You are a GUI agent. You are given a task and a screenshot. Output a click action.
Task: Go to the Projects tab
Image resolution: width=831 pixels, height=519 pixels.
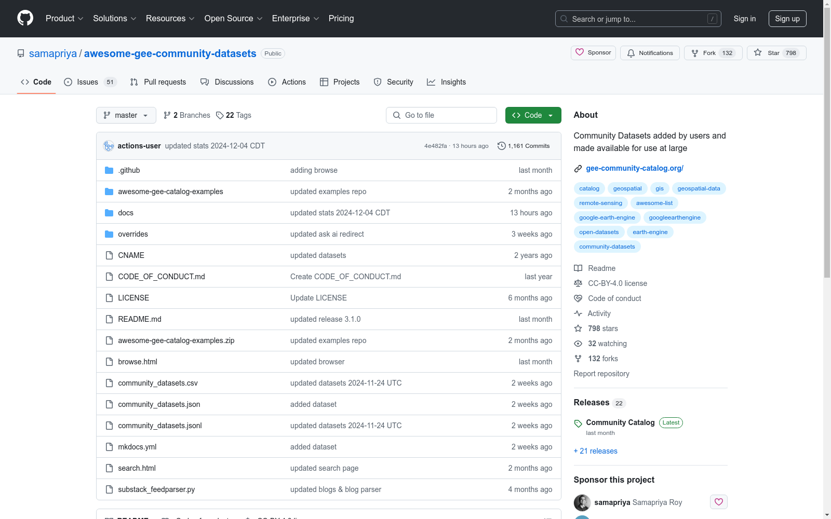[x=340, y=82]
